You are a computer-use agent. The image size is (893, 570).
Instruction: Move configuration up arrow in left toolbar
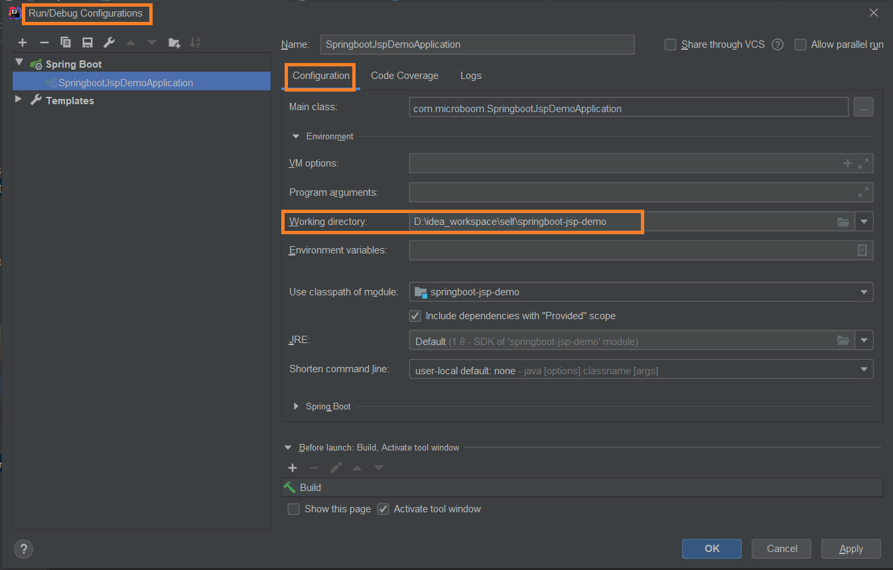point(131,42)
